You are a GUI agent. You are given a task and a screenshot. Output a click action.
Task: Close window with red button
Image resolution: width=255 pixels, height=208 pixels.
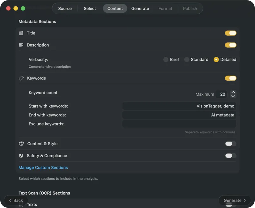tap(8, 8)
